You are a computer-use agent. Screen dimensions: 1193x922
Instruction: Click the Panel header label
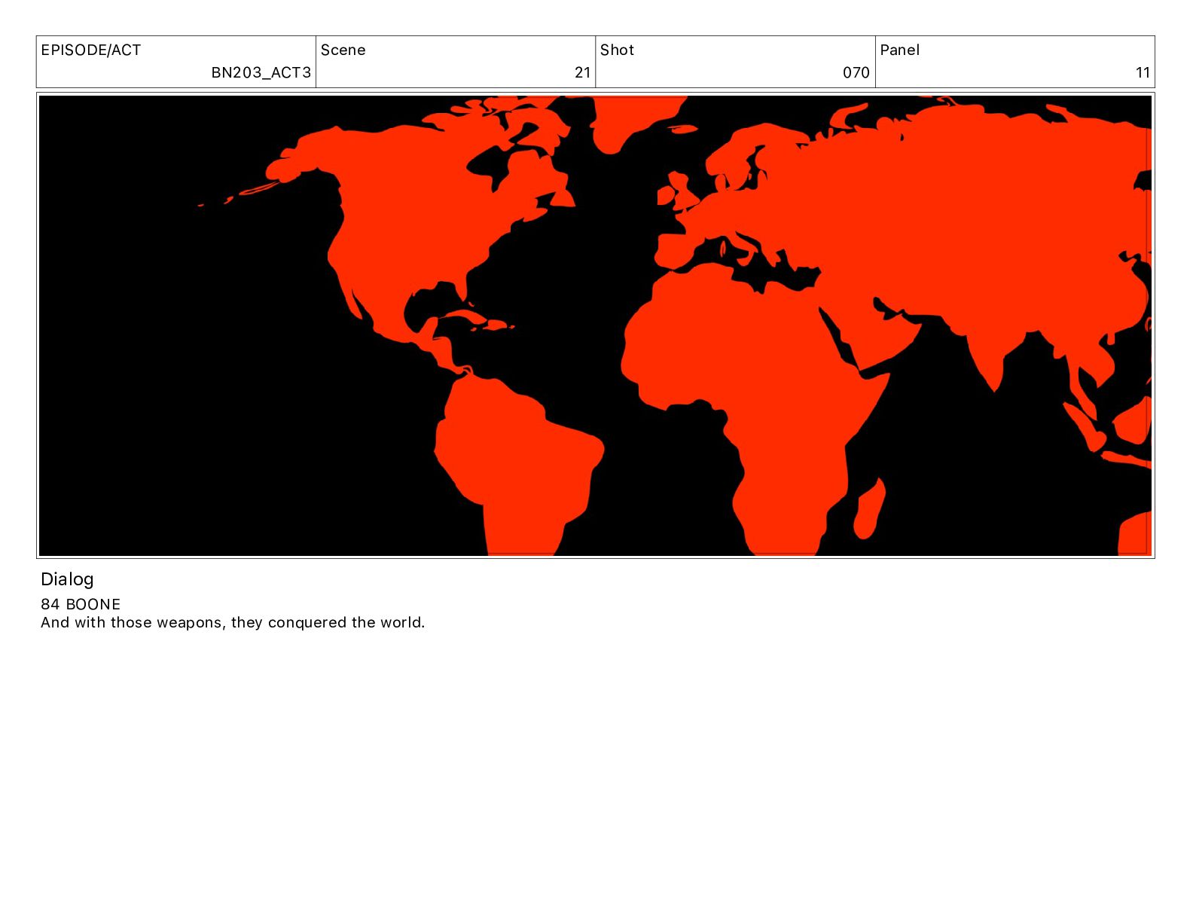pos(899,50)
